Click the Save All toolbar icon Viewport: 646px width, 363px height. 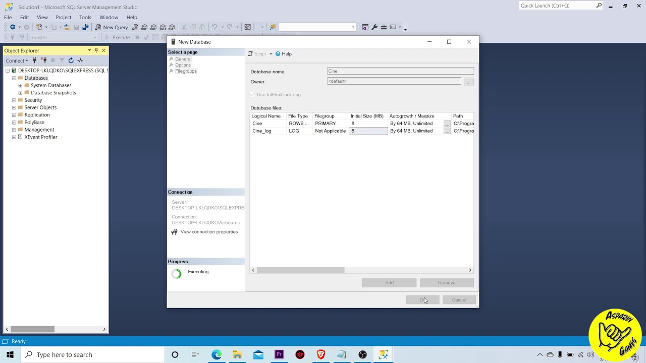85,27
